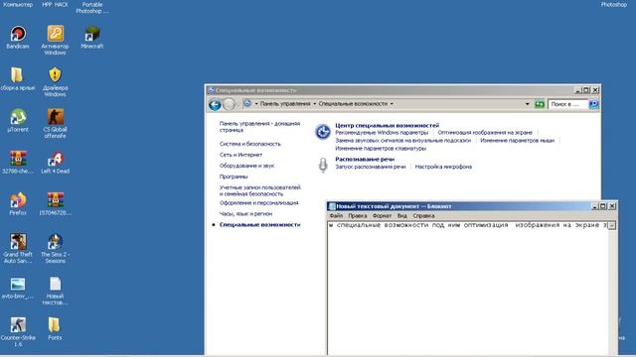Open the Minecraft desktop shortcut
Image resolution: width=636 pixels, height=357 pixels.
pos(92,34)
